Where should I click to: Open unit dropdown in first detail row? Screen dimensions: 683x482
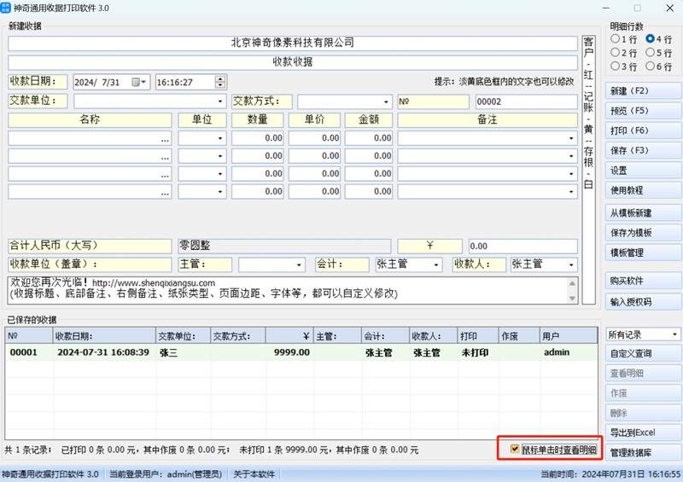tap(220, 138)
